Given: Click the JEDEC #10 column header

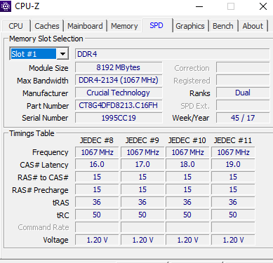Looking at the screenshot, I should coord(187,140).
